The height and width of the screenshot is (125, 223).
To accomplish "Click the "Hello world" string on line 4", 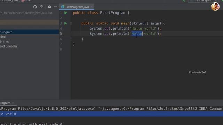I will [x=143, y=28].
